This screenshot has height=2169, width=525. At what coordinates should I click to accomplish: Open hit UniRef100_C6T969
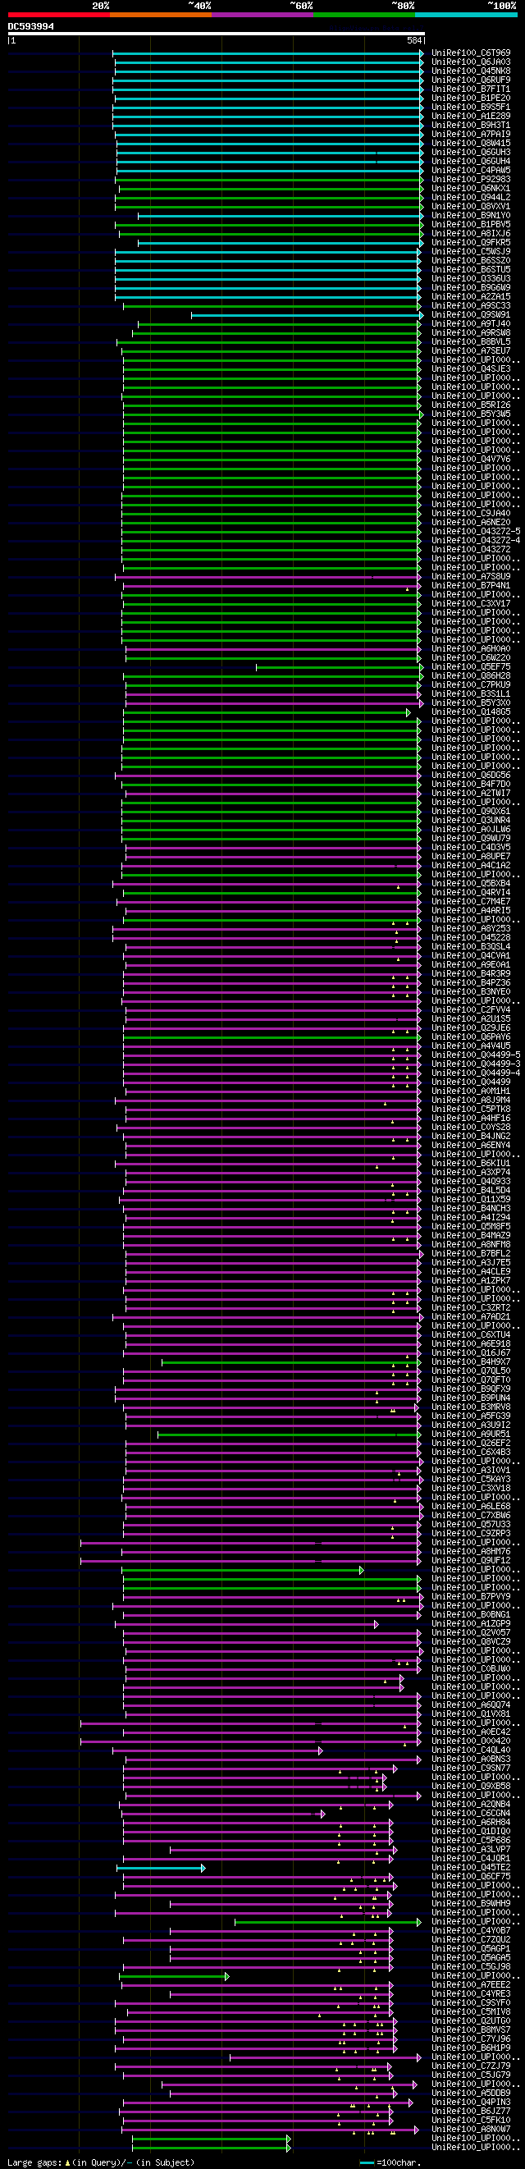(471, 53)
